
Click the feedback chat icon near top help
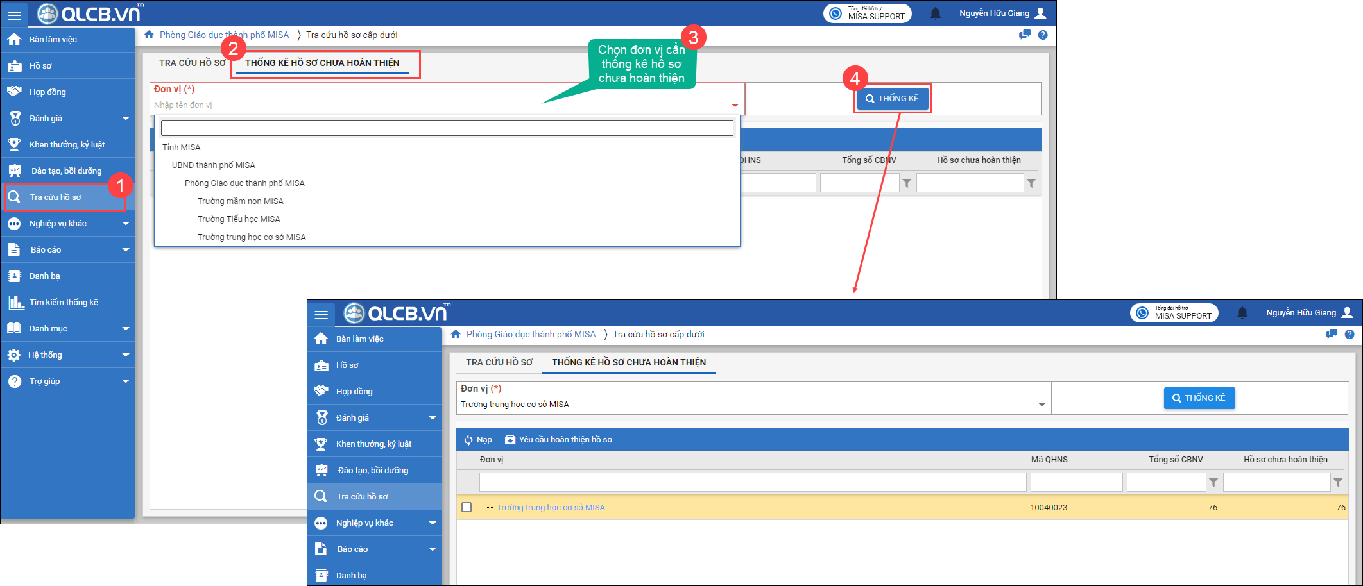click(x=1024, y=35)
